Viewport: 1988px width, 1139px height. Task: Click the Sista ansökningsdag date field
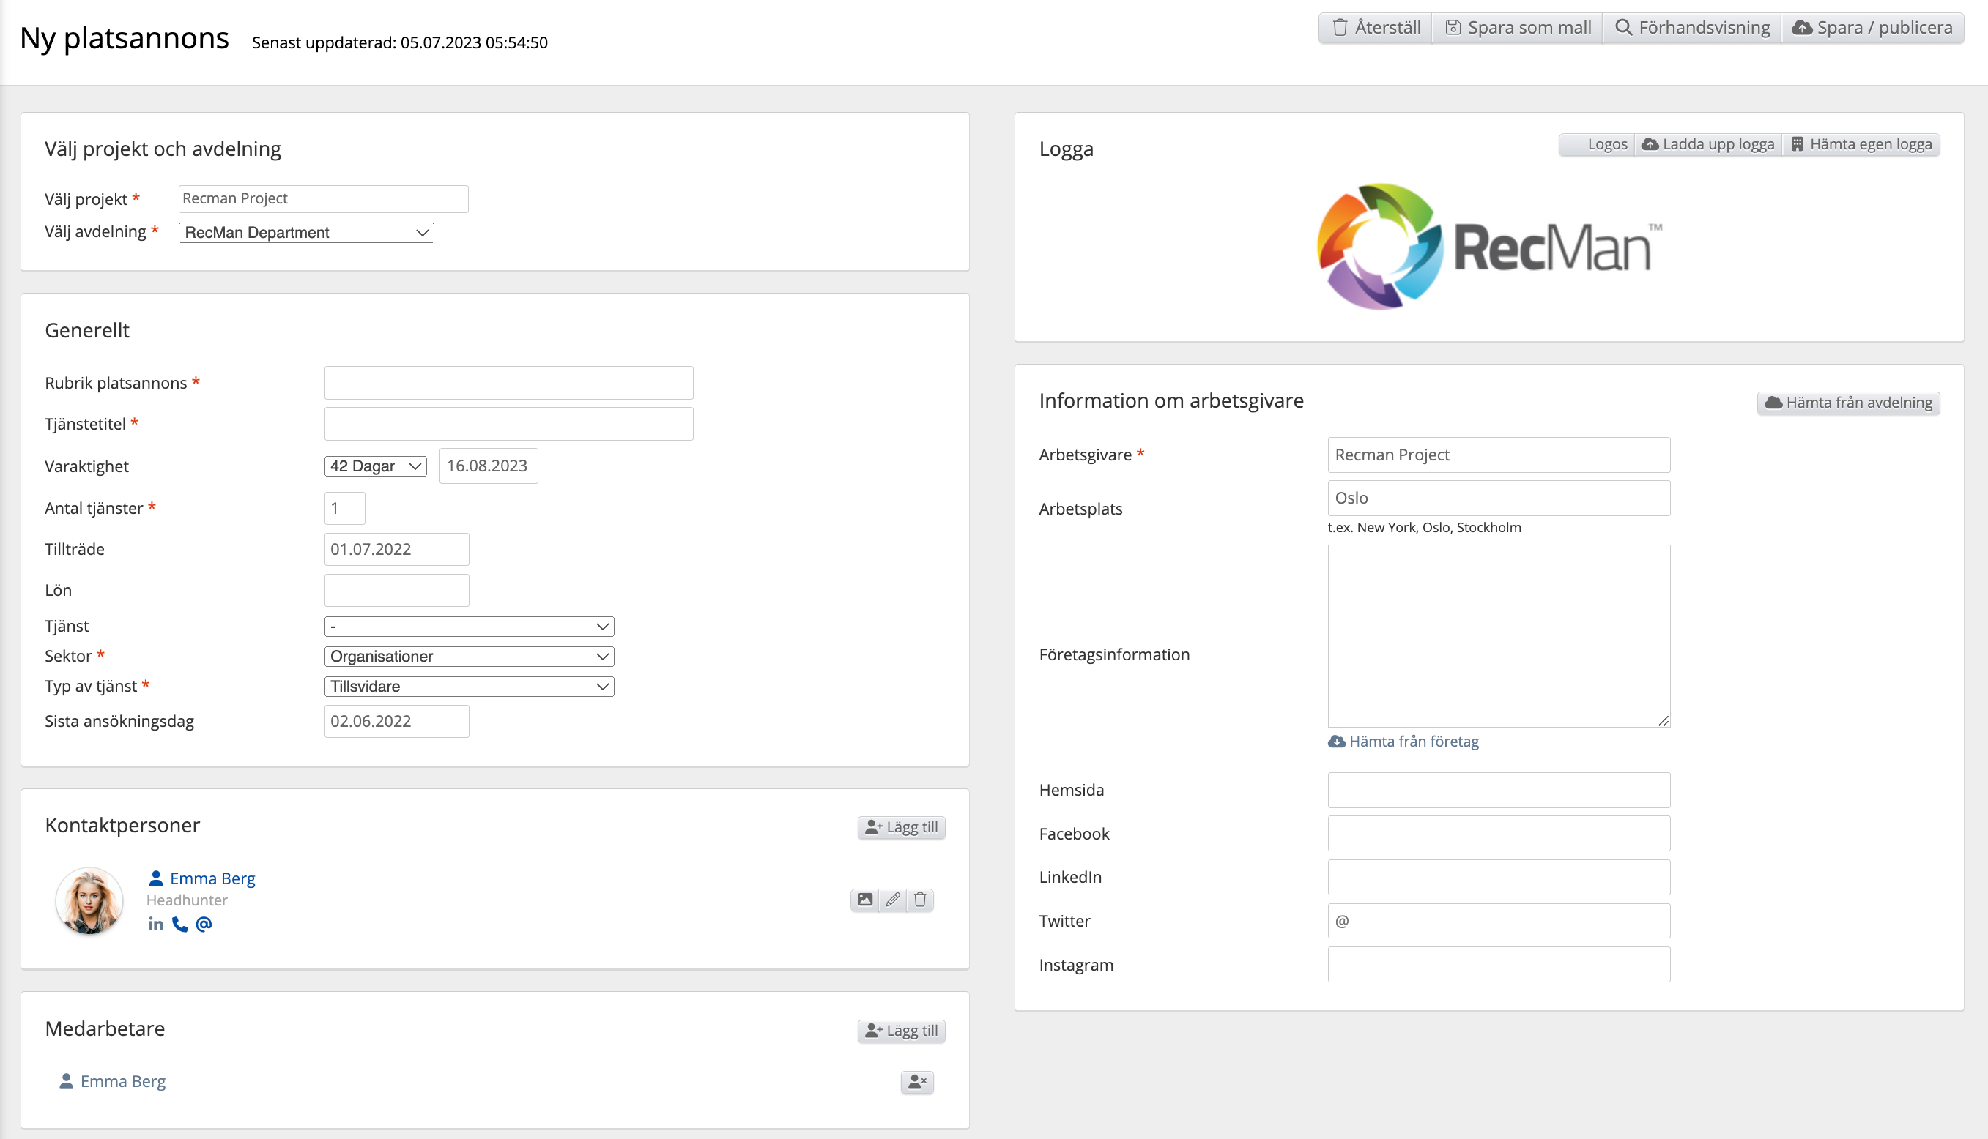tap(397, 721)
